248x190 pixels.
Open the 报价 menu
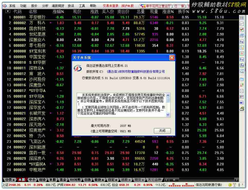pyautogui.click(x=34, y=6)
